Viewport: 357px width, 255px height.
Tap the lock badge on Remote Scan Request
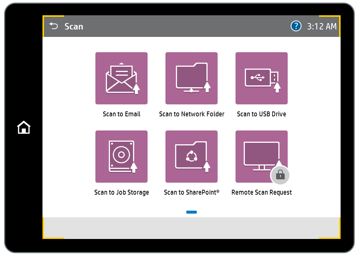(x=280, y=175)
